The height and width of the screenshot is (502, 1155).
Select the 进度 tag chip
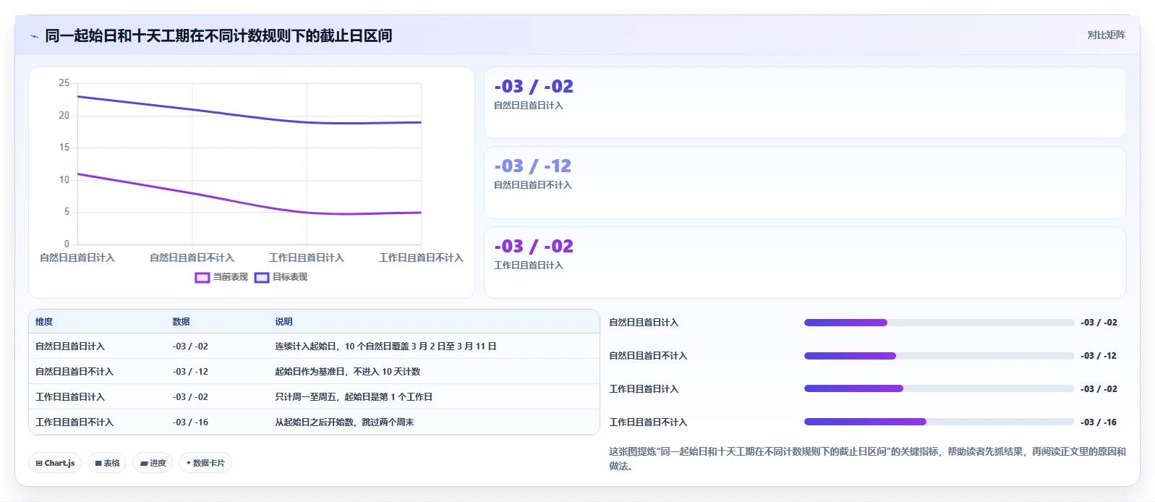coord(153,463)
